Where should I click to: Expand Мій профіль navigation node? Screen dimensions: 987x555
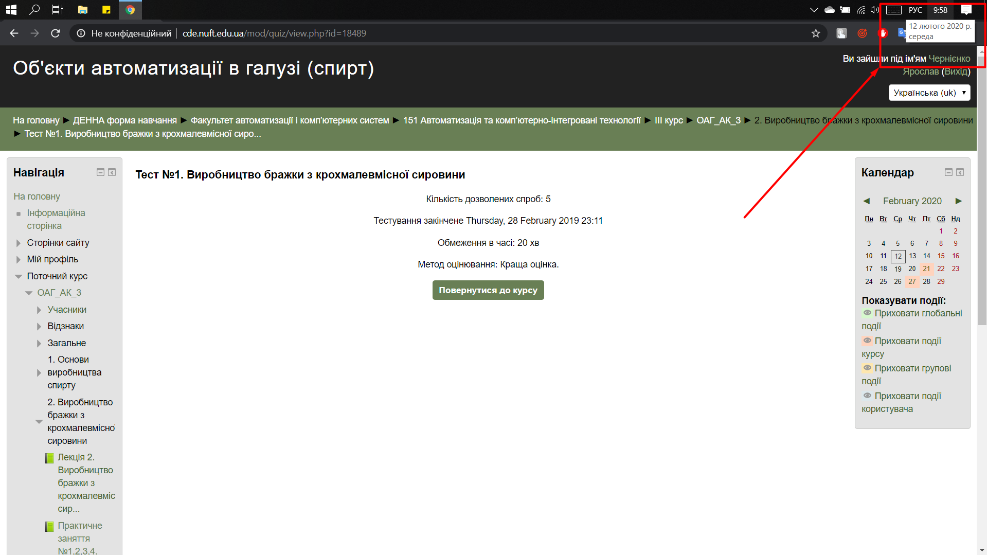point(19,259)
